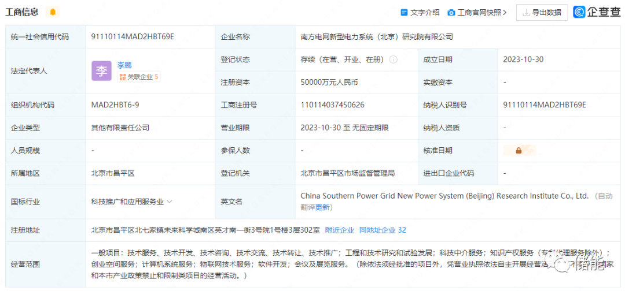The height and width of the screenshot is (291, 625).
Task: Click the unified credit code 91110114MAD2HBT69E value
Action: (133, 37)
